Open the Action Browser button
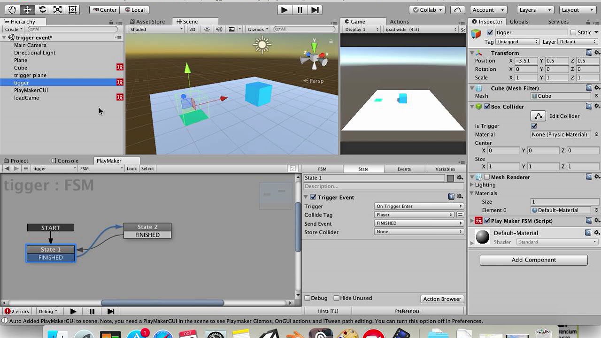This screenshot has width=601, height=338. (442, 299)
